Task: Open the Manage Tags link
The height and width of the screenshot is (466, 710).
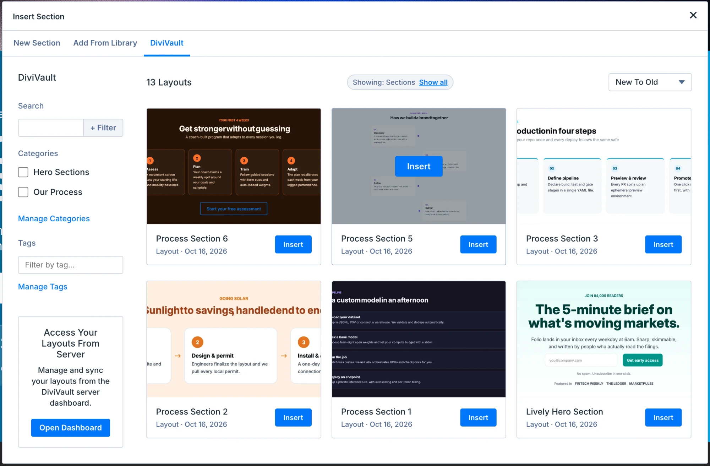Action: (x=43, y=287)
